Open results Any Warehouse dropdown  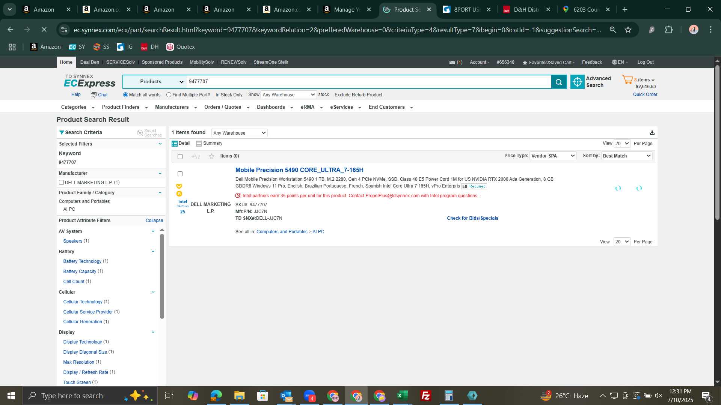coord(239,133)
